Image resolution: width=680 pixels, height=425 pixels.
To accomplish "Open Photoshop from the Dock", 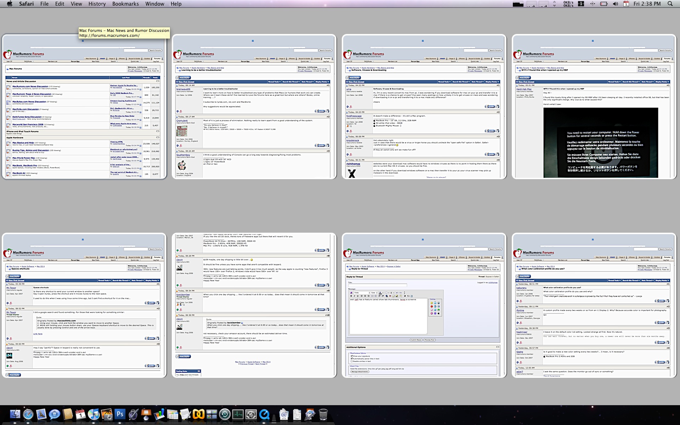I will tap(120, 414).
